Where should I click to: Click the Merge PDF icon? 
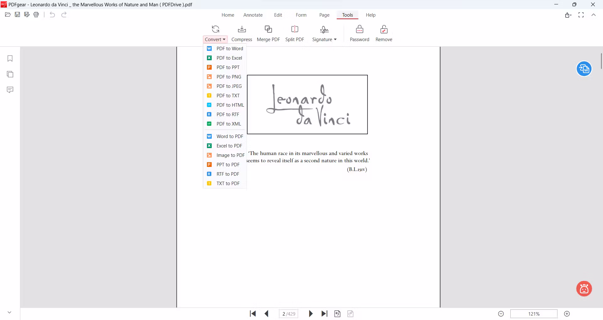(x=268, y=29)
